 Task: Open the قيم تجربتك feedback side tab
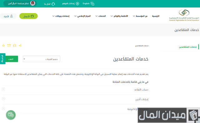click(x=2, y=59)
